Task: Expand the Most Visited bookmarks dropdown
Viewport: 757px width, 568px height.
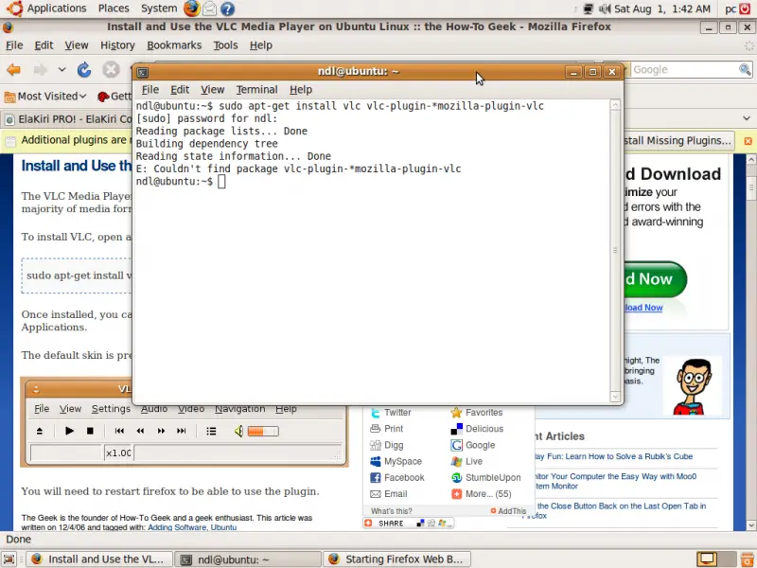Action: [45, 97]
